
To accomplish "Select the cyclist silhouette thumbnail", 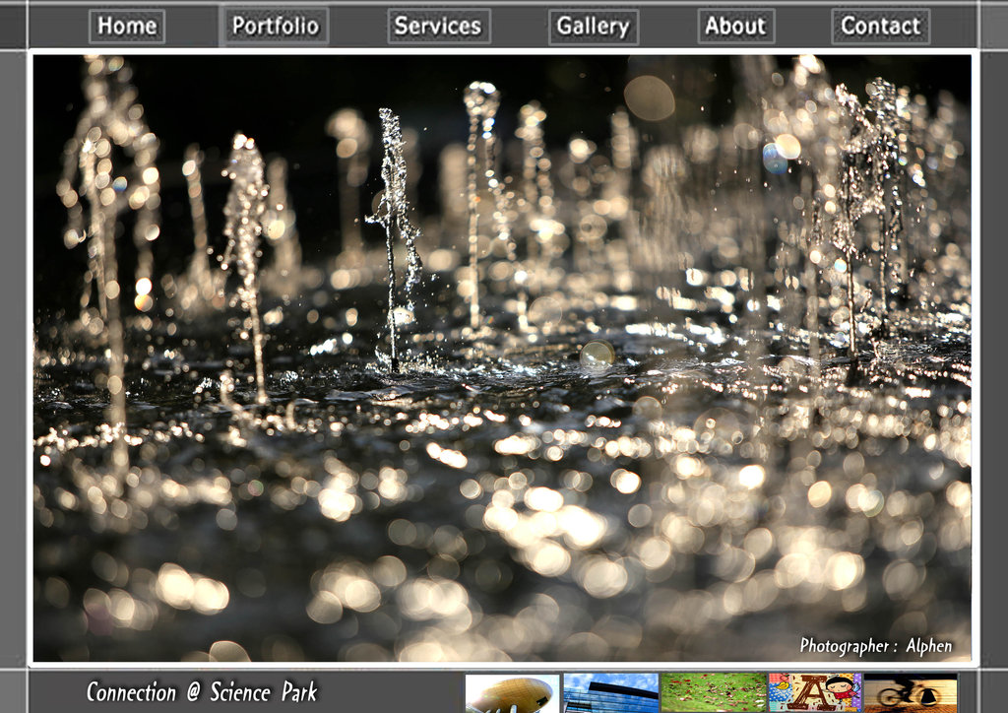I will coord(911,693).
